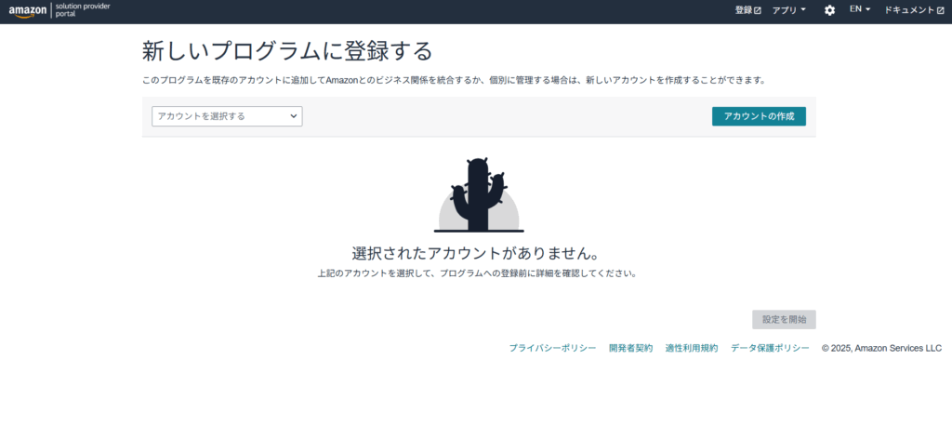Click the cactus empty-state illustration
The image size is (952, 426).
pyautogui.click(x=479, y=195)
